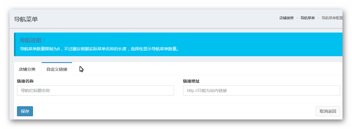Image resolution: width=352 pixels, height=129 pixels.
Task: Open the 店铺装修 breadcrumb link
Action: point(286,18)
